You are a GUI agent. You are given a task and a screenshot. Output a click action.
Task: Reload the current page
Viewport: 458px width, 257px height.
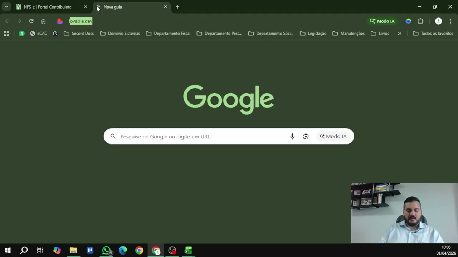click(x=31, y=21)
